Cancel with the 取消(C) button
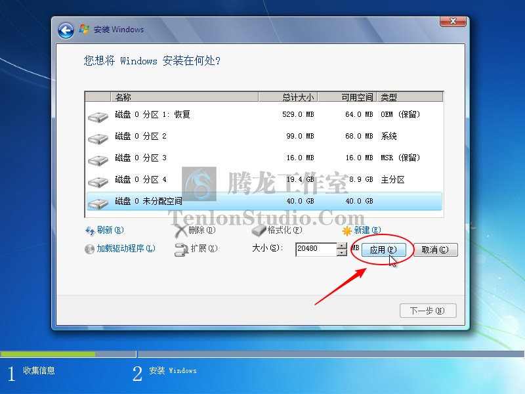The width and height of the screenshot is (525, 394). pos(435,250)
